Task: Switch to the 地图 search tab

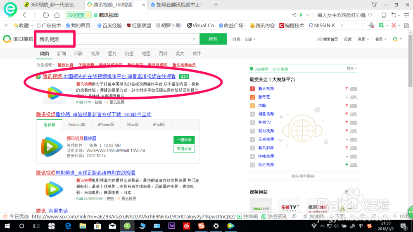Action: [146, 53]
